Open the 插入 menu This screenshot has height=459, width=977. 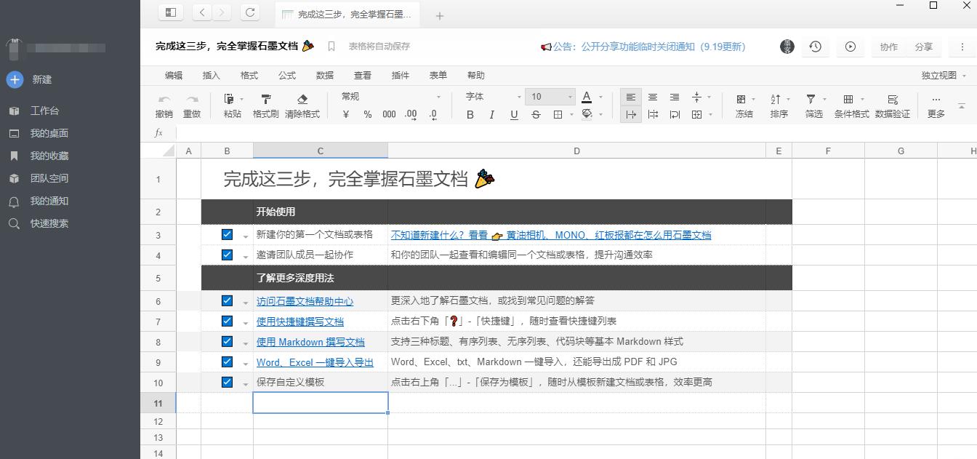point(212,75)
